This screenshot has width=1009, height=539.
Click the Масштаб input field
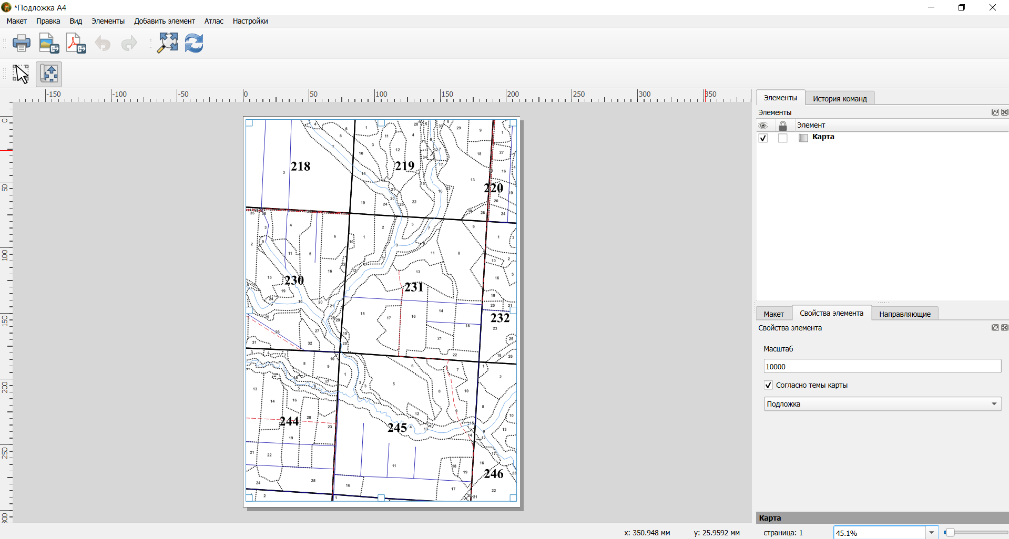[882, 367]
